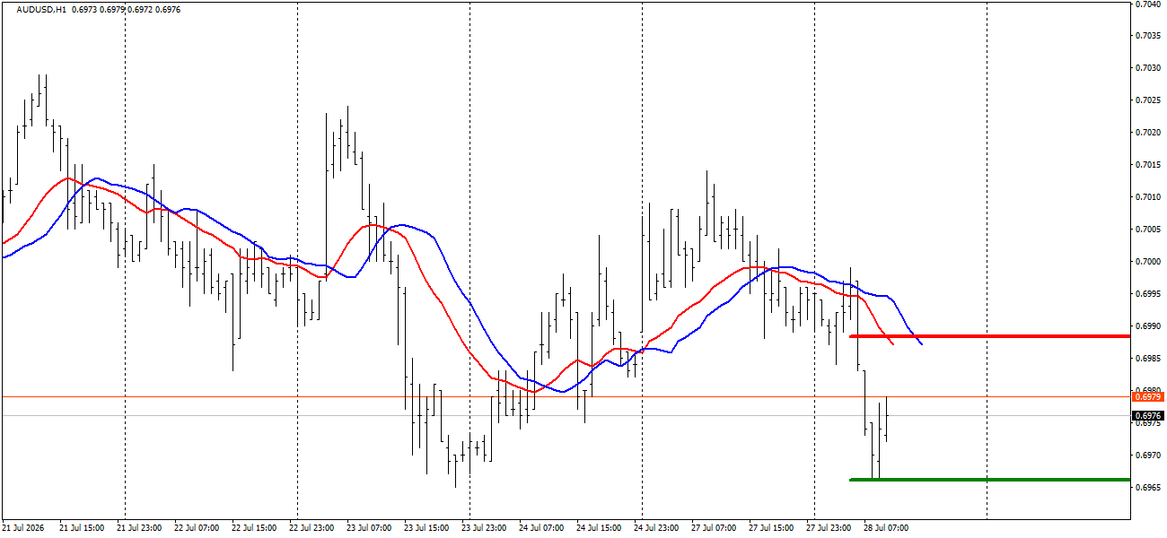Click the black 0.6976 current price tag
The image size is (1167, 538).
point(1148,416)
